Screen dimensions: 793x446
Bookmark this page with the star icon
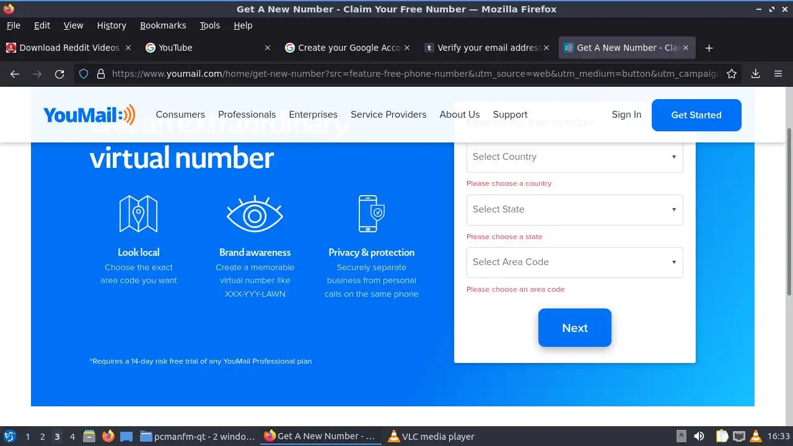[732, 74]
